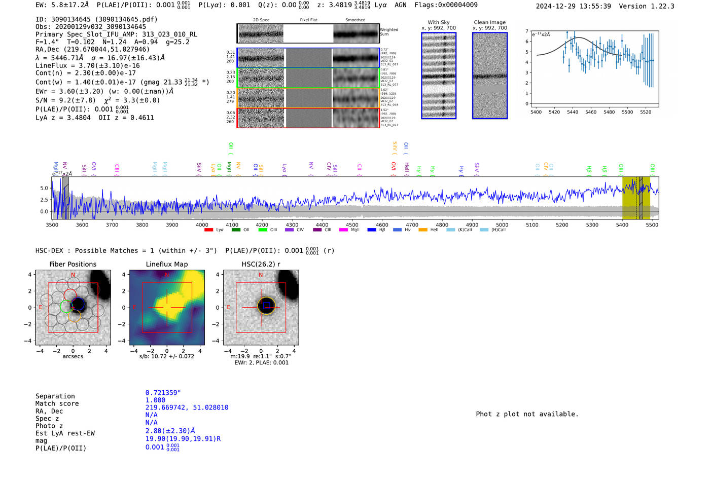The image size is (710, 483).
Task: Click the blue fiber circle in Fiber Positions
Action: (x=78, y=304)
